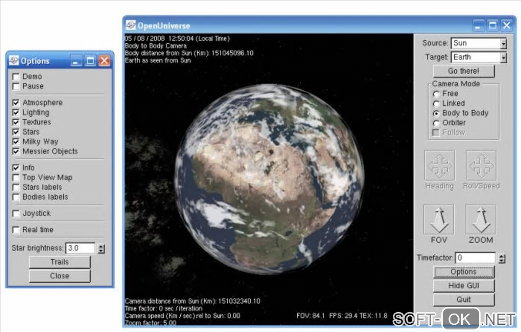Click the OpenUniverse title bar app icon

131,25
